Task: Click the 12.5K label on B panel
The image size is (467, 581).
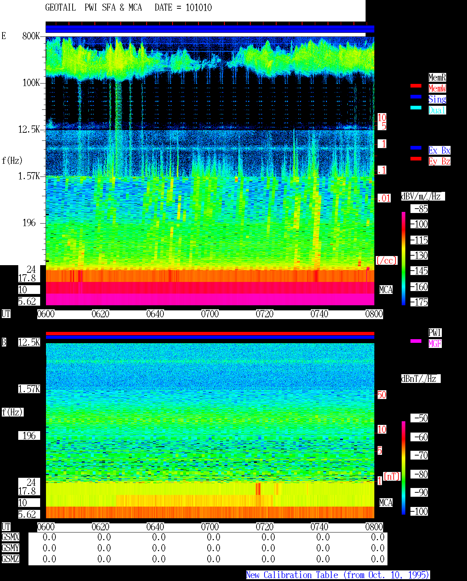Action: point(29,342)
